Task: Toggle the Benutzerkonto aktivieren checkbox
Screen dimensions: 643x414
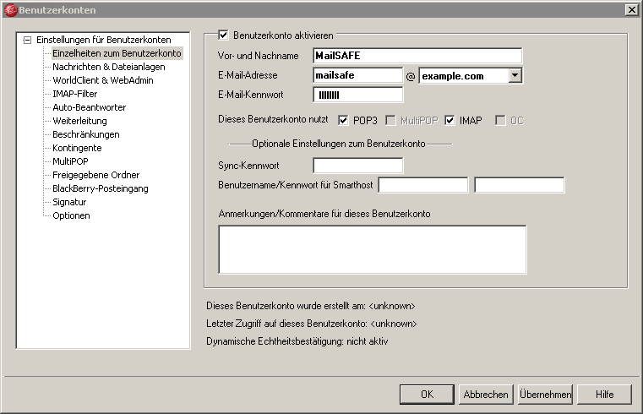Action: tap(224, 35)
